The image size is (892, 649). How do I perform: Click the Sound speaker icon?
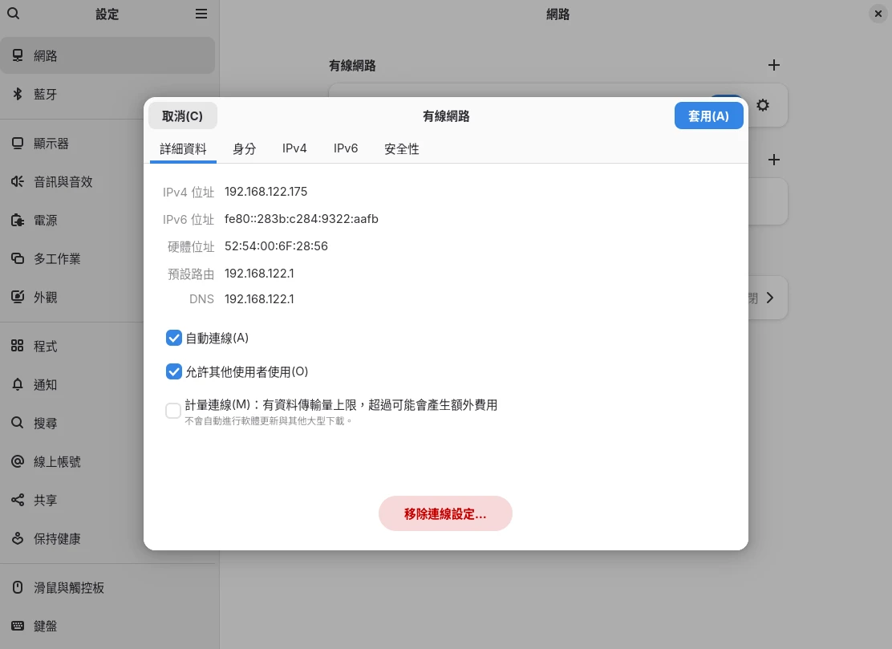click(x=17, y=182)
